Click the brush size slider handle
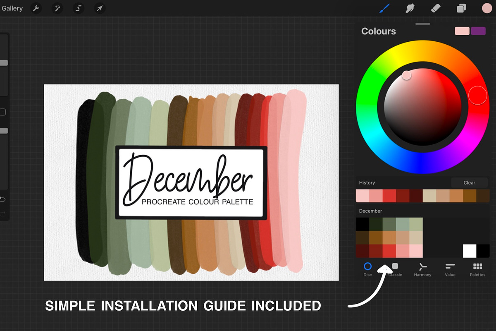The height and width of the screenshot is (331, 496). coord(4,63)
